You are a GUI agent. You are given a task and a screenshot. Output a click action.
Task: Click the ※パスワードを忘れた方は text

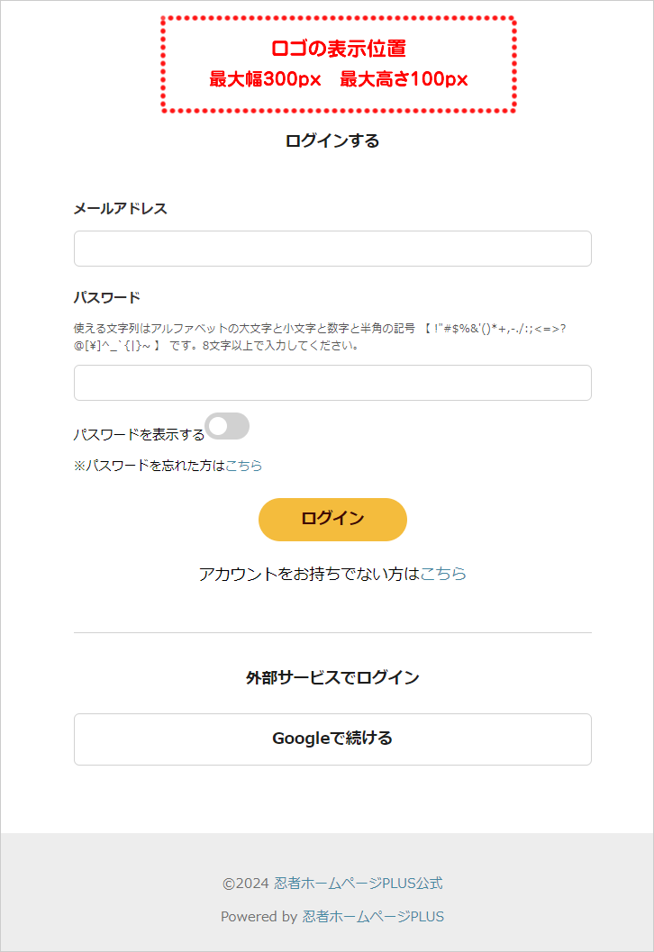pos(149,466)
